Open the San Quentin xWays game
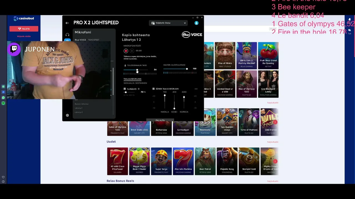This screenshot has width=355, height=199. point(227,122)
